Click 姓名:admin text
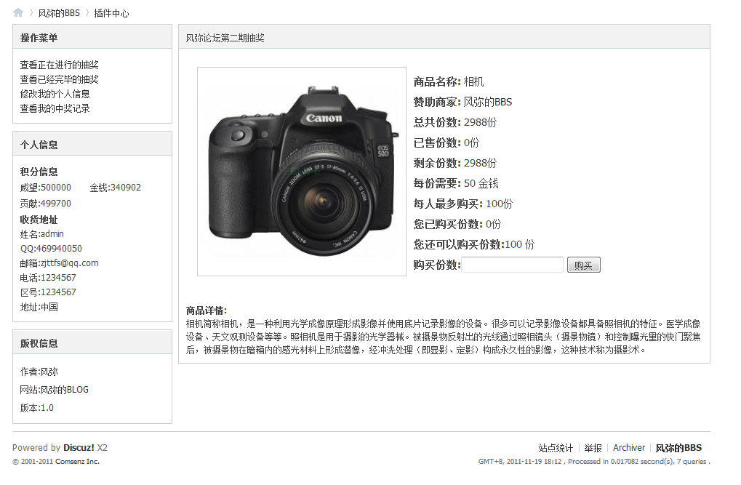This screenshot has height=485, width=741. pos(41,234)
